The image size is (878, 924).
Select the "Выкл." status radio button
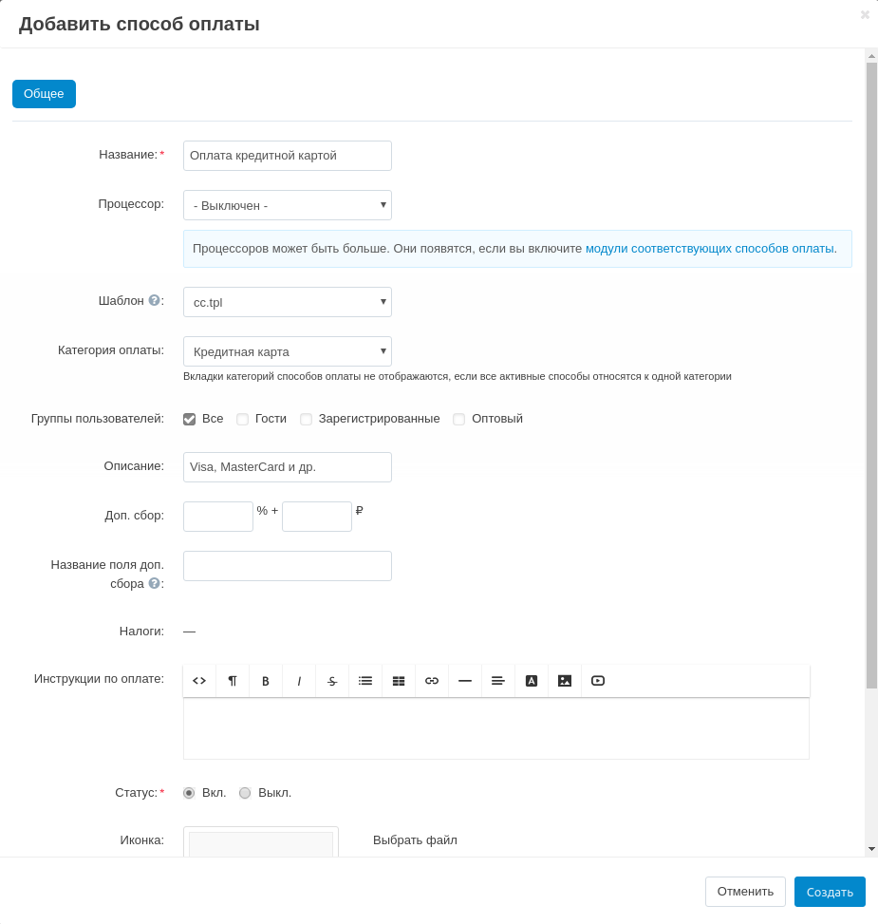[245, 793]
